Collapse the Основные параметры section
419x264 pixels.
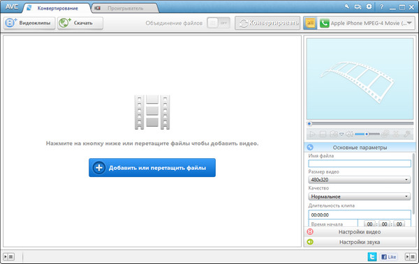(360, 147)
